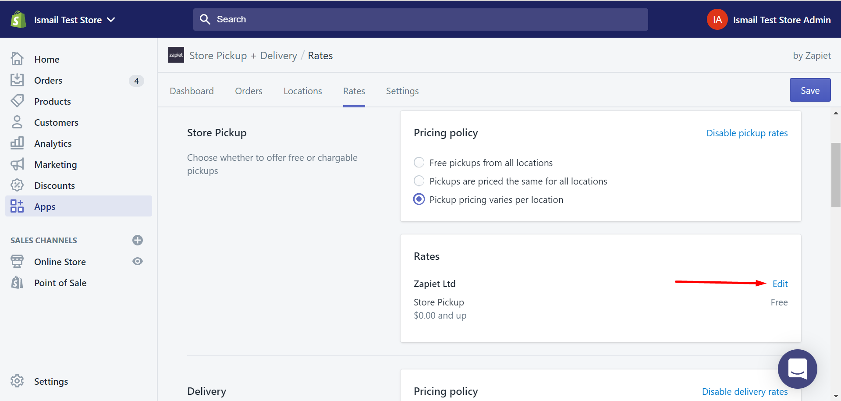This screenshot has height=401, width=841.
Task: Open Discounts in sidebar
Action: pyautogui.click(x=55, y=185)
